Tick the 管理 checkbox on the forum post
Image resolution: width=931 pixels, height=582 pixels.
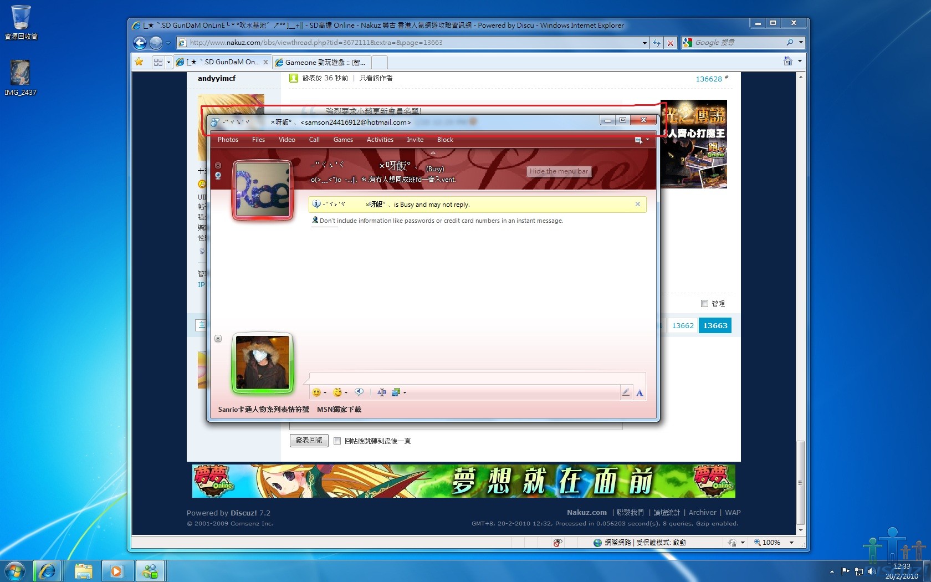tap(704, 303)
